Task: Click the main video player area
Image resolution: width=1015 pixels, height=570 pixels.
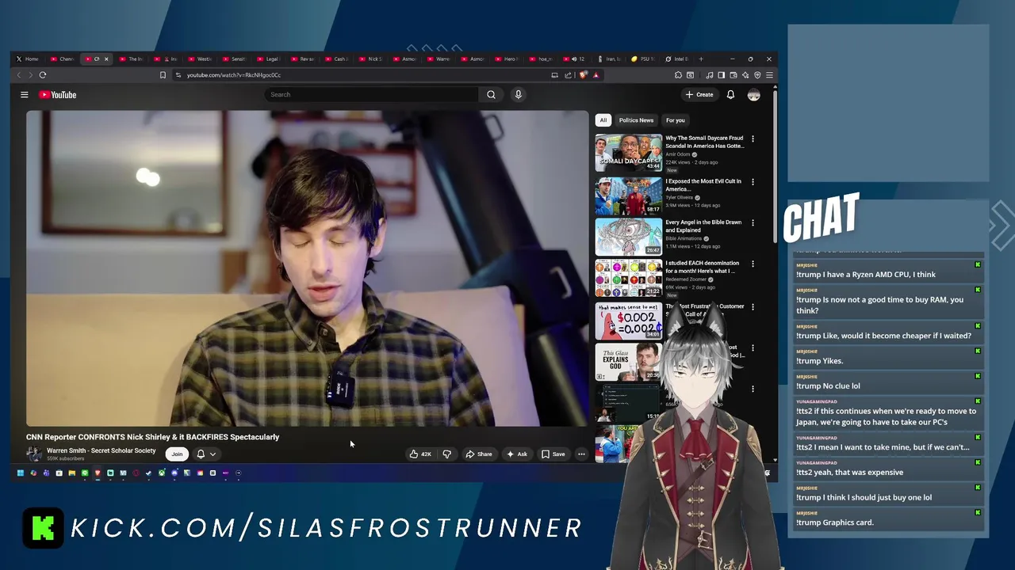Action: (x=308, y=268)
